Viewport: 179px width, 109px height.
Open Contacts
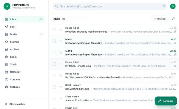coord(24,79)
